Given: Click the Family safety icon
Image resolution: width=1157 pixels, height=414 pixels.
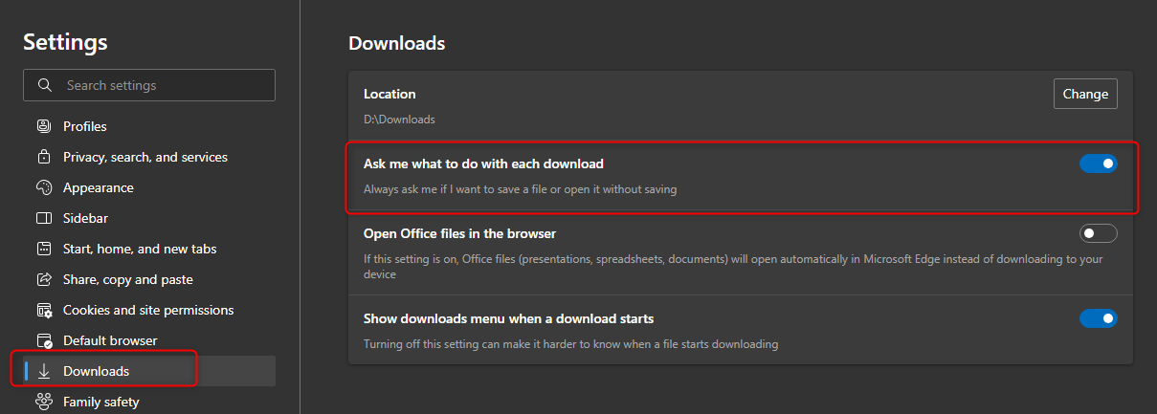Looking at the screenshot, I should click(x=44, y=402).
